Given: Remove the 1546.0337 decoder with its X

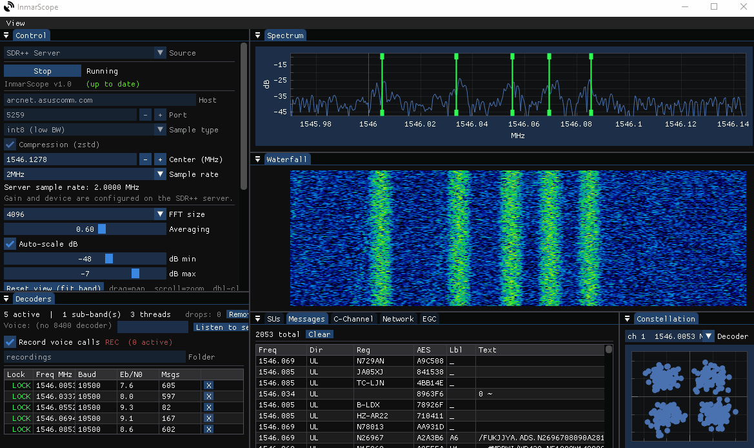Looking at the screenshot, I should tap(208, 396).
